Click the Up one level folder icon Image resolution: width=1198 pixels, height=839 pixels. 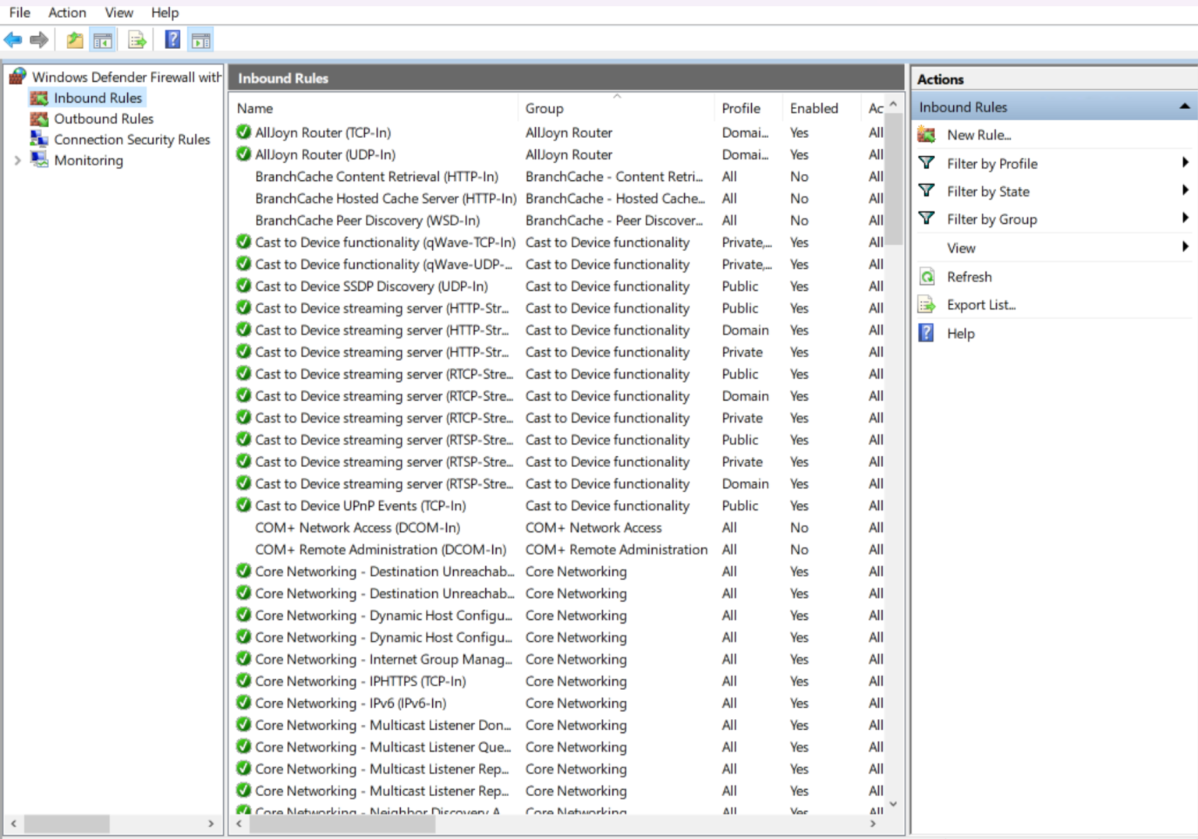[73, 39]
